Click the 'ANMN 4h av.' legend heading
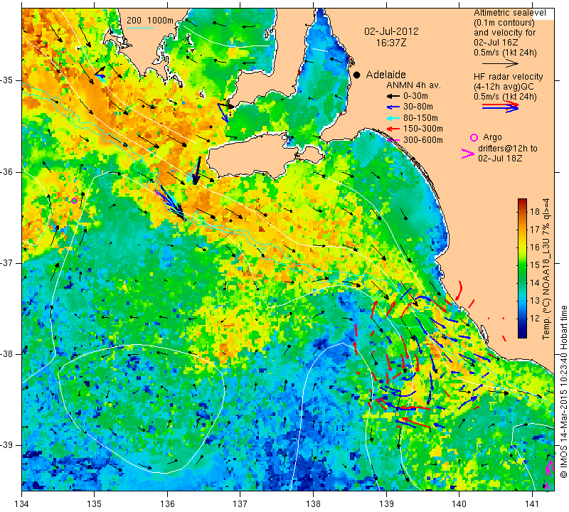The height and width of the screenshot is (512, 569). (x=413, y=85)
